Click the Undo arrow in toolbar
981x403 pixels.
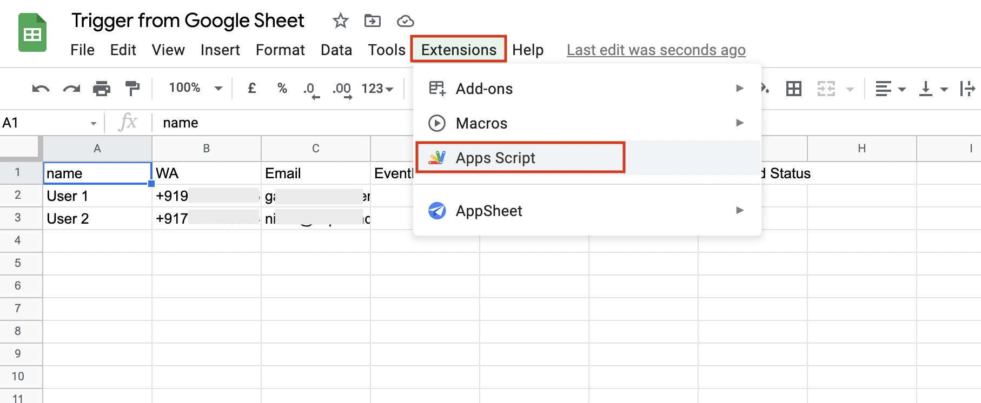41,88
